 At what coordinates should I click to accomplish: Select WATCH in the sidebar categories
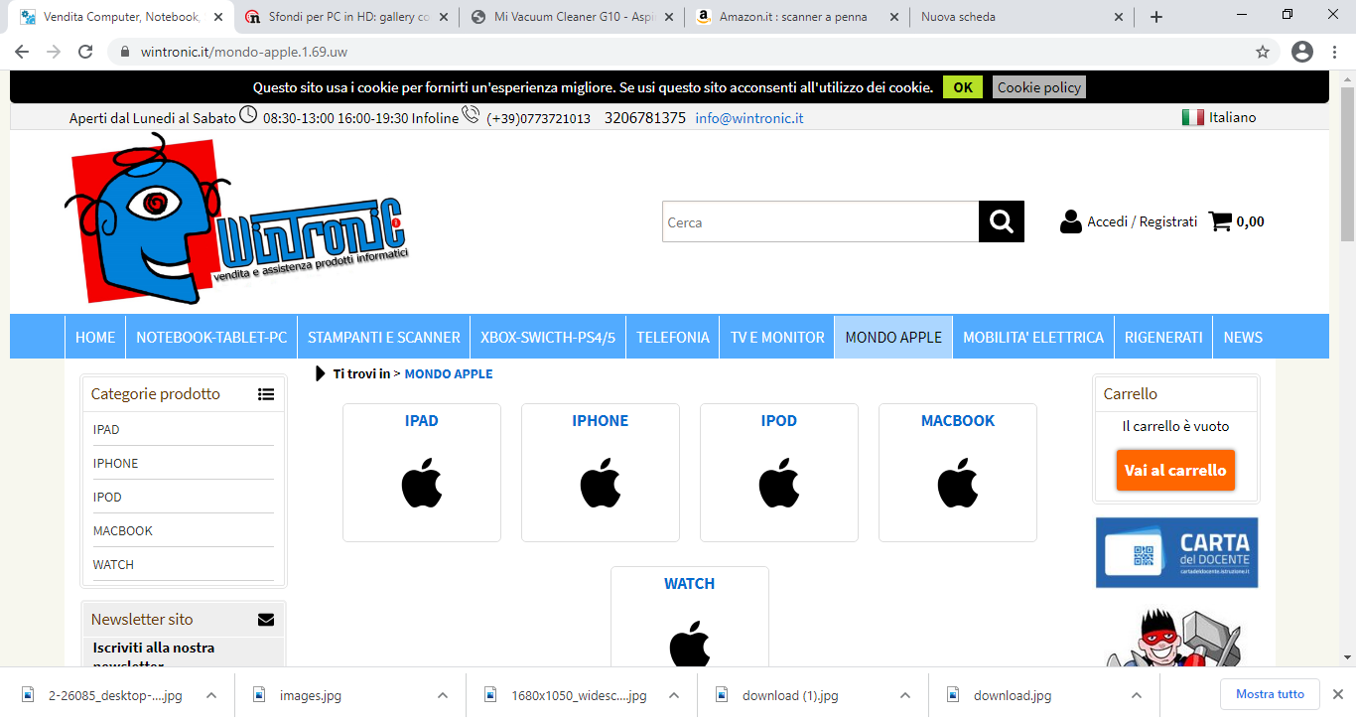[x=113, y=564]
